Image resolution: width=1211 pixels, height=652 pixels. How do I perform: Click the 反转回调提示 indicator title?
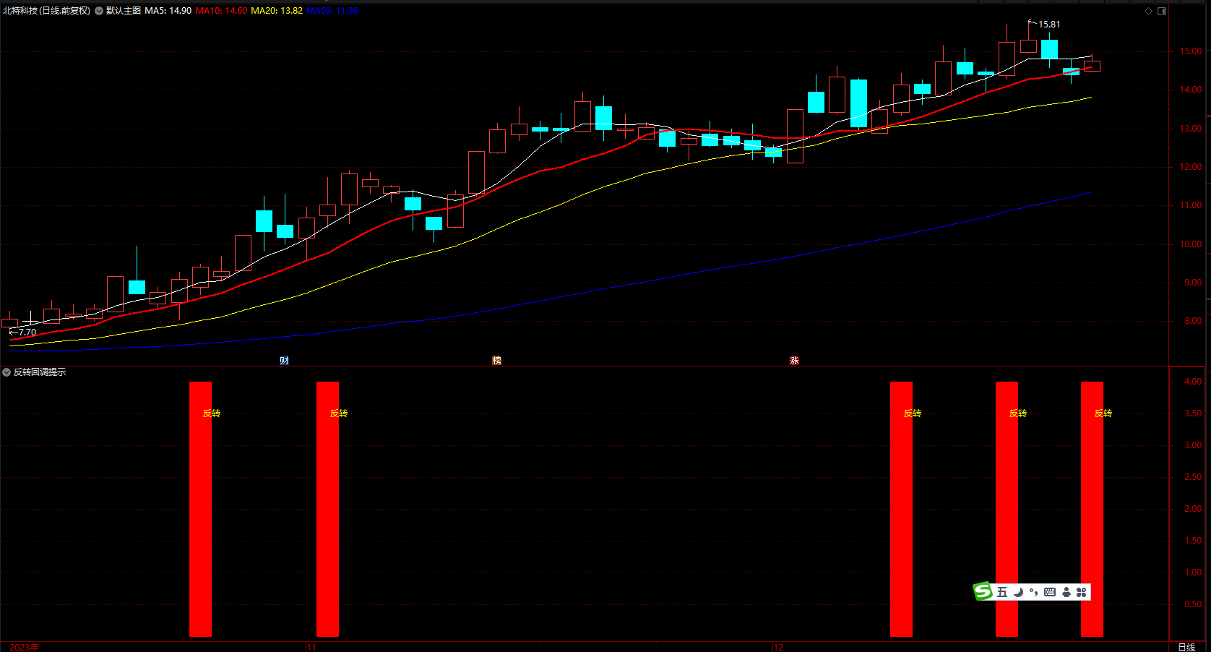click(40, 372)
